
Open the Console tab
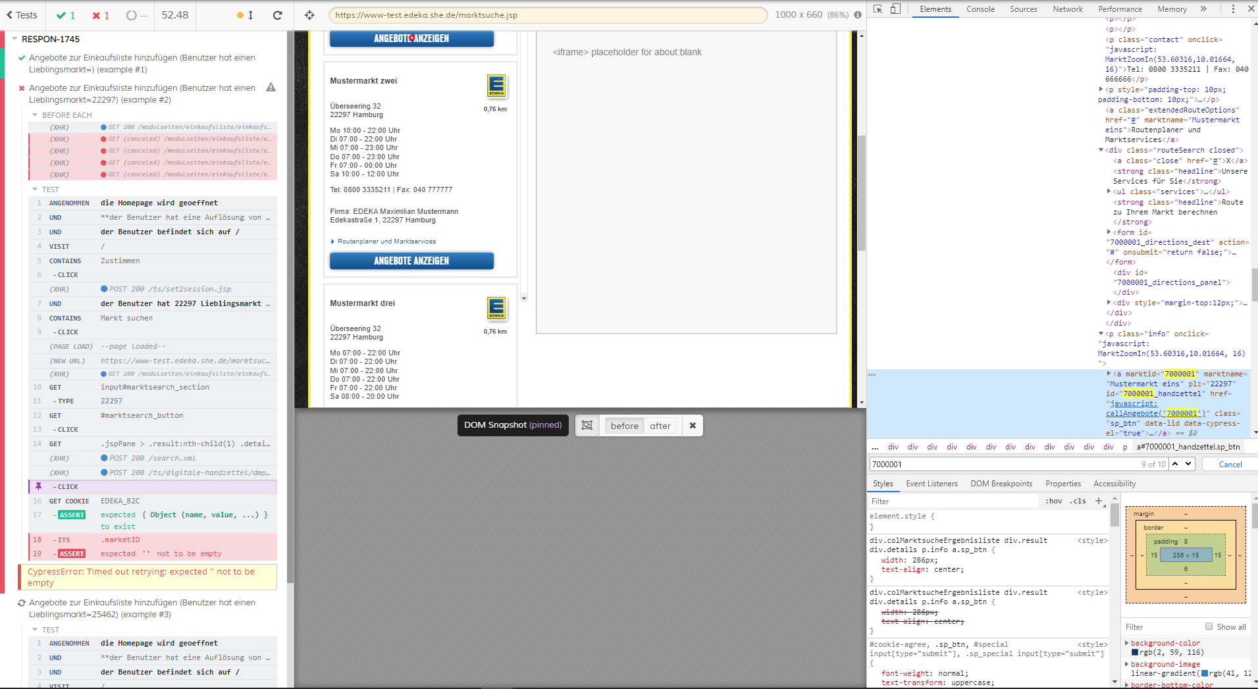coord(980,9)
